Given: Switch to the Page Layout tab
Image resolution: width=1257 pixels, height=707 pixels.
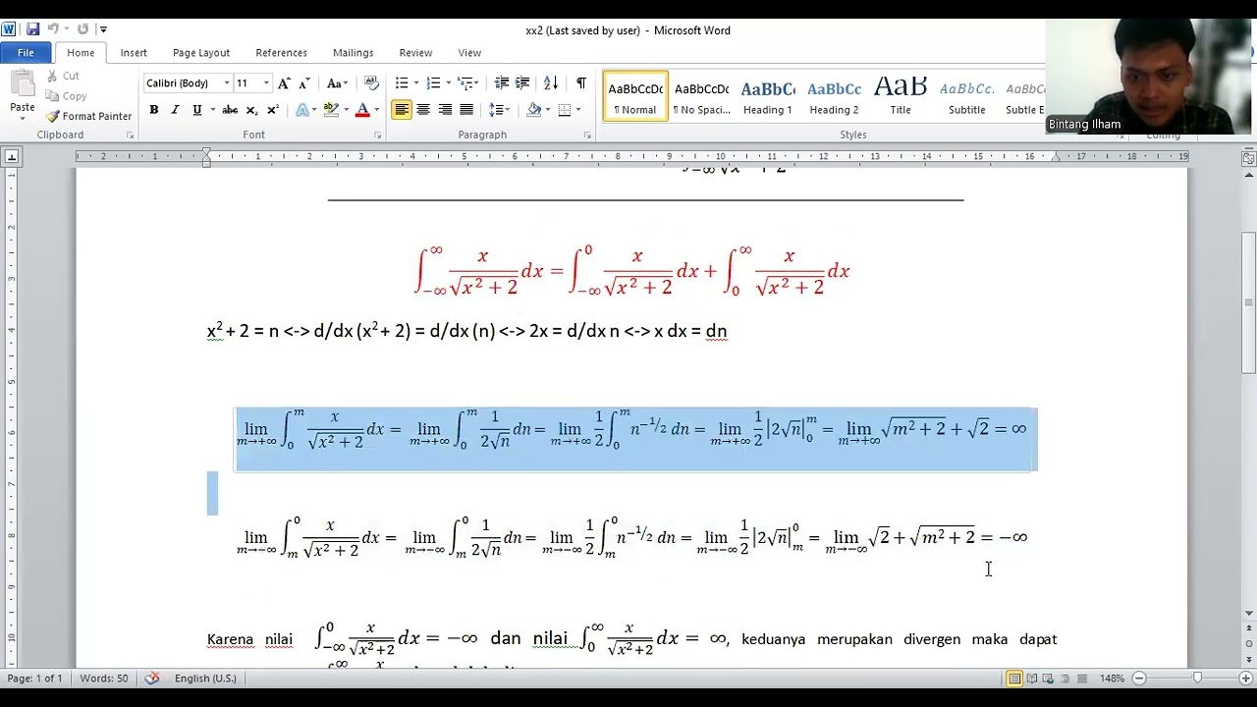Looking at the screenshot, I should (x=201, y=53).
